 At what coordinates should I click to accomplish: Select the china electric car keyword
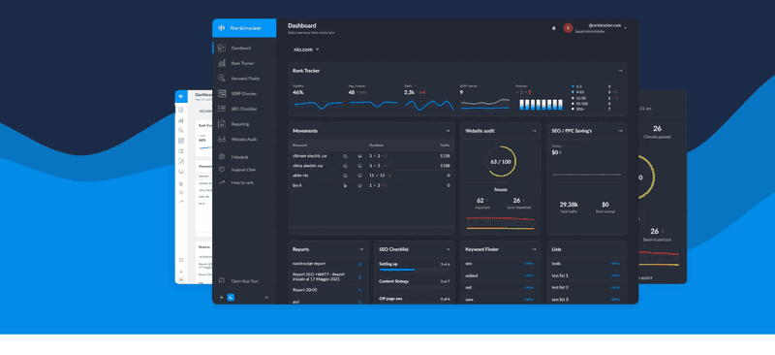click(308, 166)
